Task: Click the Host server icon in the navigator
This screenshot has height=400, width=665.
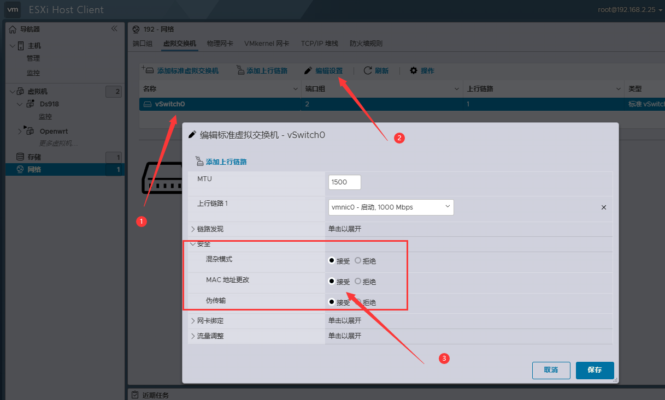Action: coord(21,46)
